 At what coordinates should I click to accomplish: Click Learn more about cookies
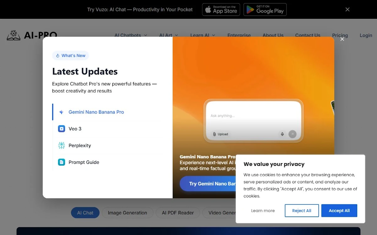point(263,211)
